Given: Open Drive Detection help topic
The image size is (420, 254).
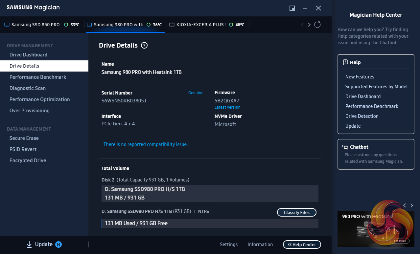Looking at the screenshot, I should (x=362, y=116).
